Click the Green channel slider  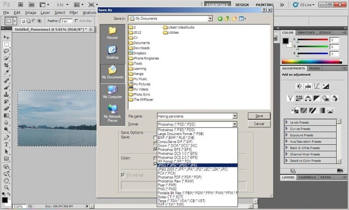pyautogui.click(x=312, y=47)
